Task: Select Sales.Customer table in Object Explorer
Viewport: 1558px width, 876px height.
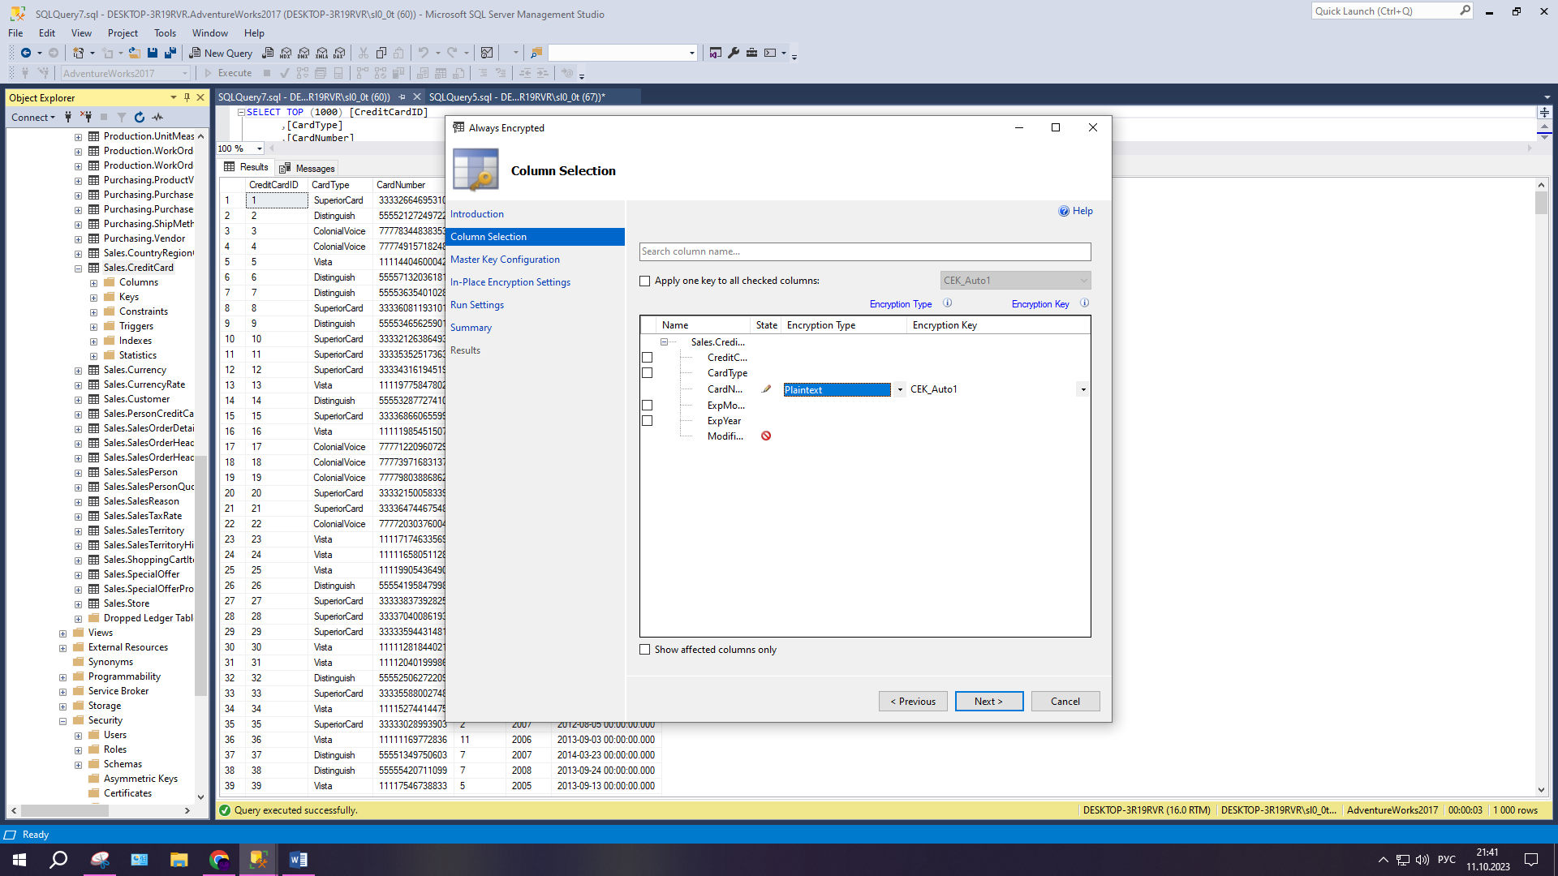Action: click(x=136, y=399)
